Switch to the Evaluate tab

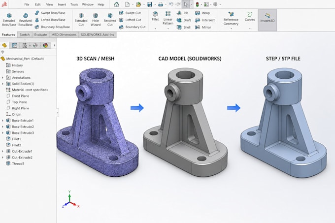point(40,34)
